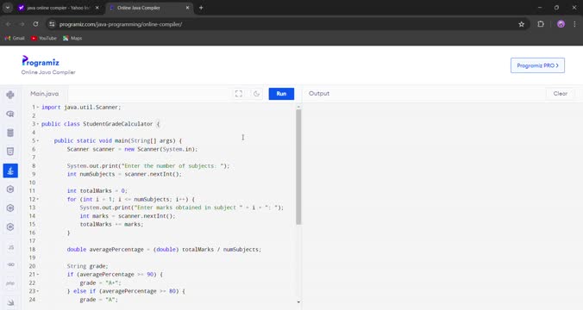Collapse the for loop at line 12
This screenshot has height=310, width=583.
point(38,200)
